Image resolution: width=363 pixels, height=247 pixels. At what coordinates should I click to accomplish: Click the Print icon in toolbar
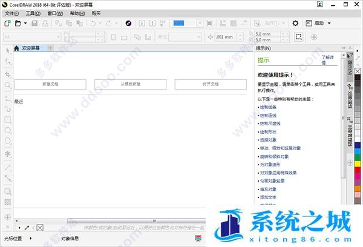coord(45,23)
